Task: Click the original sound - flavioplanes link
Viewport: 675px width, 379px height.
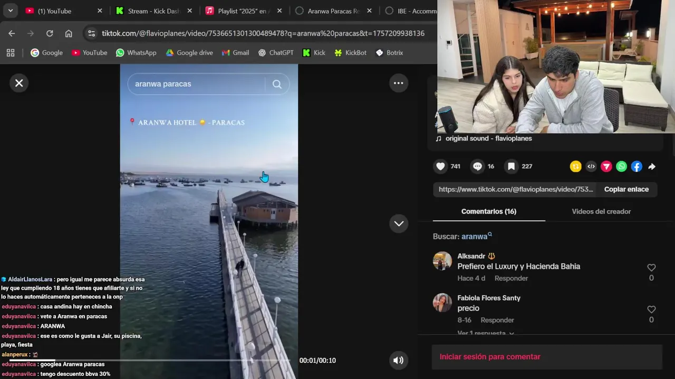Action: coord(488,138)
